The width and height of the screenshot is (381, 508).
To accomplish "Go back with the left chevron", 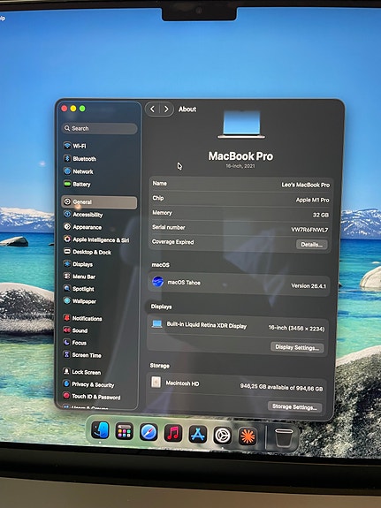I will click(x=152, y=110).
